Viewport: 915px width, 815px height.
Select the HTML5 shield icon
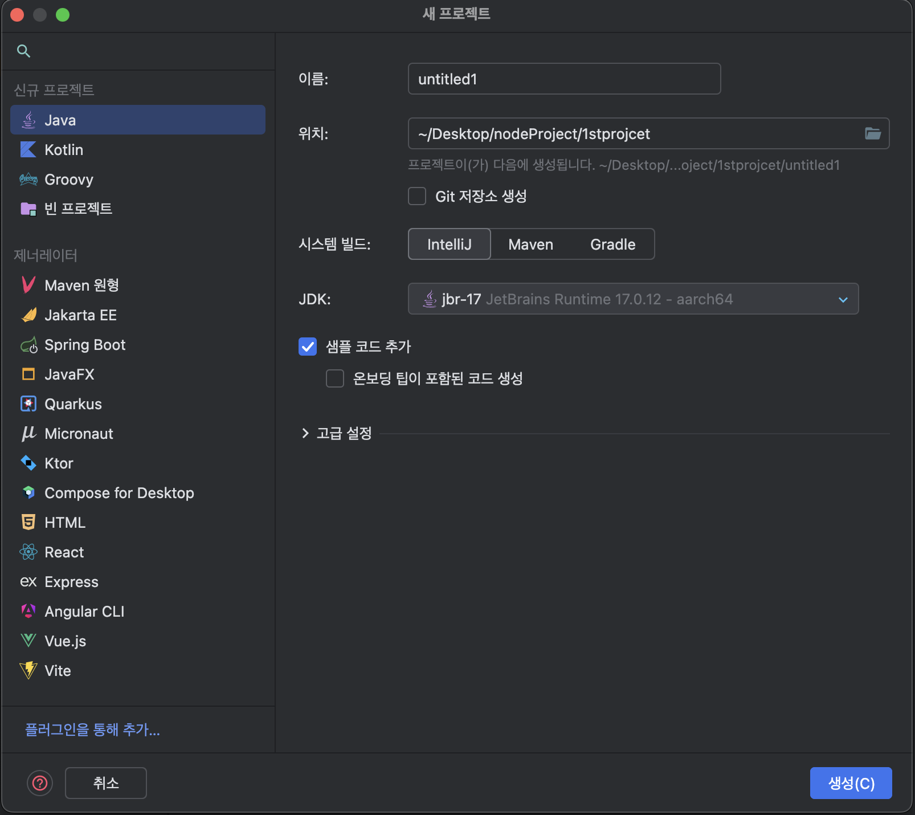pyautogui.click(x=28, y=523)
